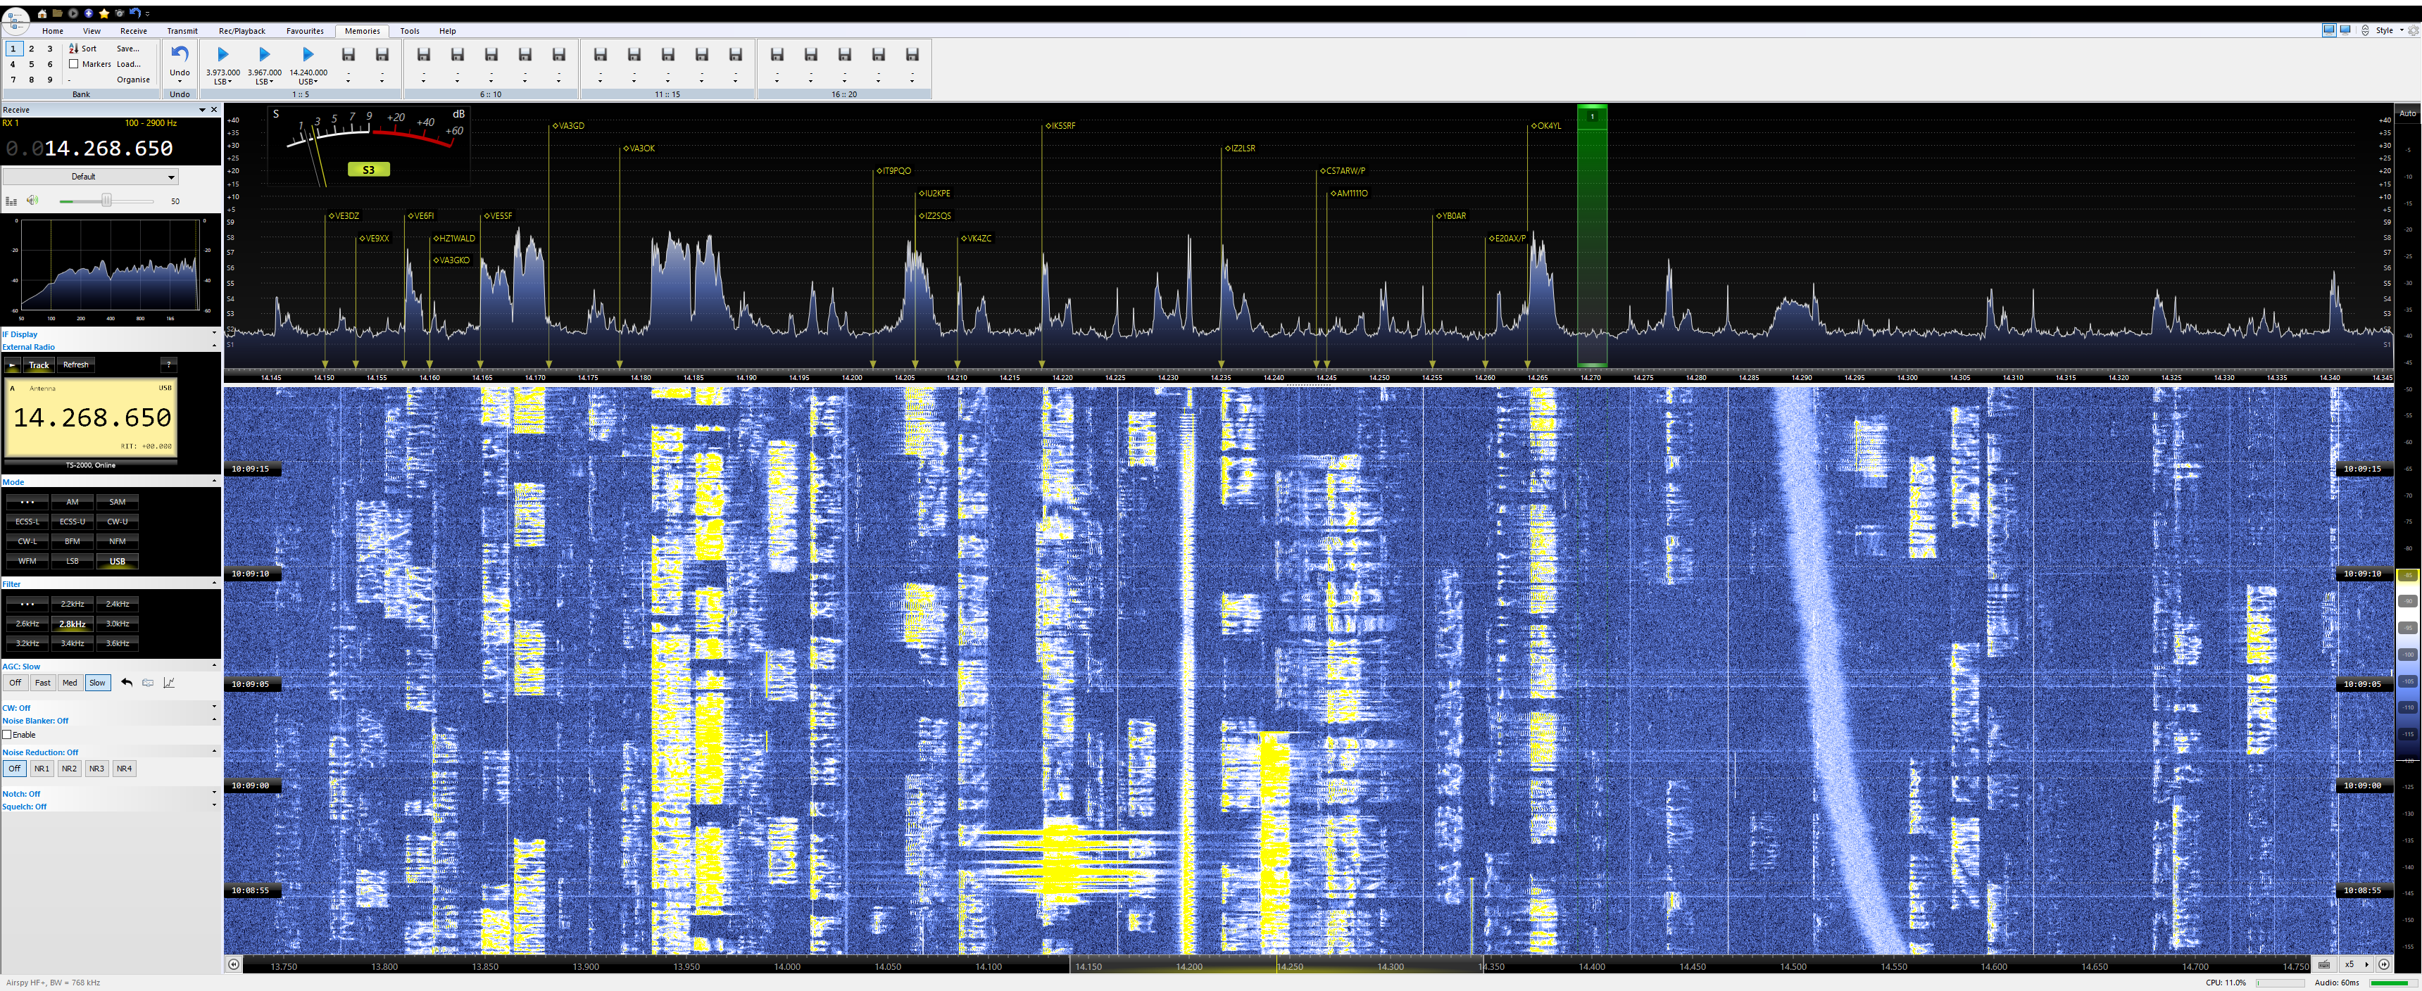This screenshot has height=991, width=2422.
Task: Open the Rec/Playback ribbon tab
Action: tap(241, 31)
